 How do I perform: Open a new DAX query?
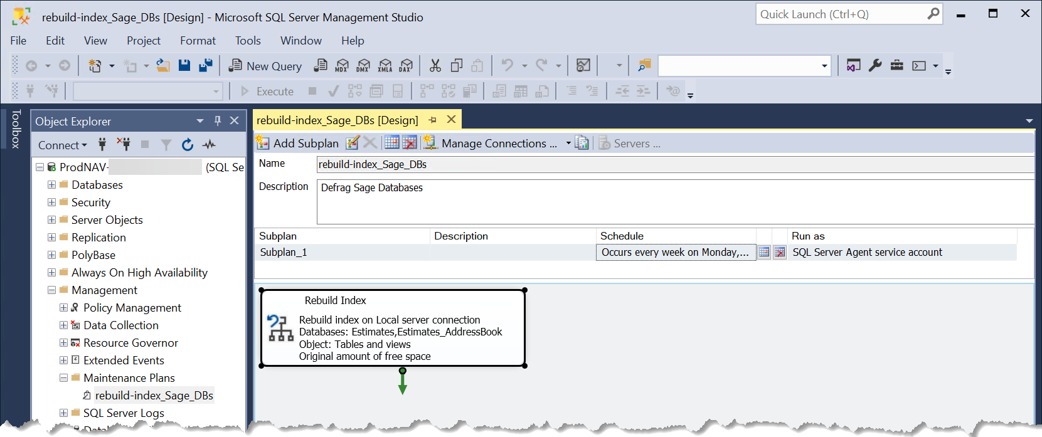click(x=406, y=65)
